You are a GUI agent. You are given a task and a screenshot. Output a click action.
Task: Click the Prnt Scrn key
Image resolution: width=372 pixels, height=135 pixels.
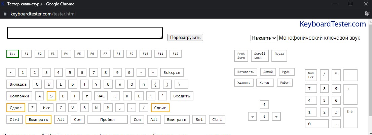(x=241, y=56)
